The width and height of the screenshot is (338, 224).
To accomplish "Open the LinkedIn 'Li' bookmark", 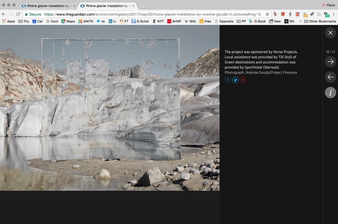I will coord(112,21).
